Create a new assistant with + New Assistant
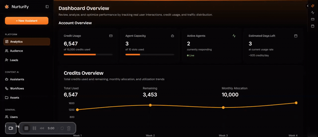 click(x=27, y=21)
